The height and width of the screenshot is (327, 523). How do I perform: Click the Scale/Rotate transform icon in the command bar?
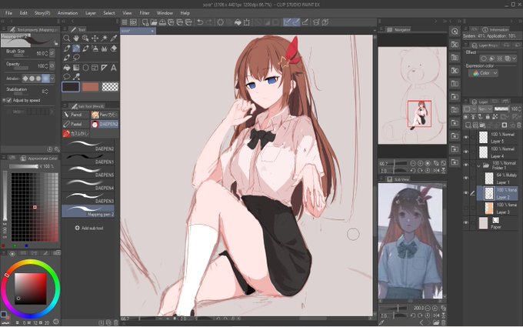[x=246, y=22]
